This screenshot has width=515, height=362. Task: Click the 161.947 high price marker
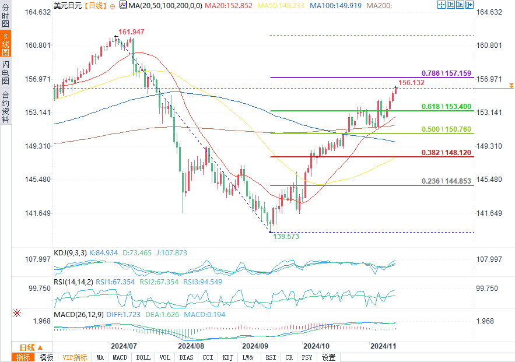tap(131, 32)
